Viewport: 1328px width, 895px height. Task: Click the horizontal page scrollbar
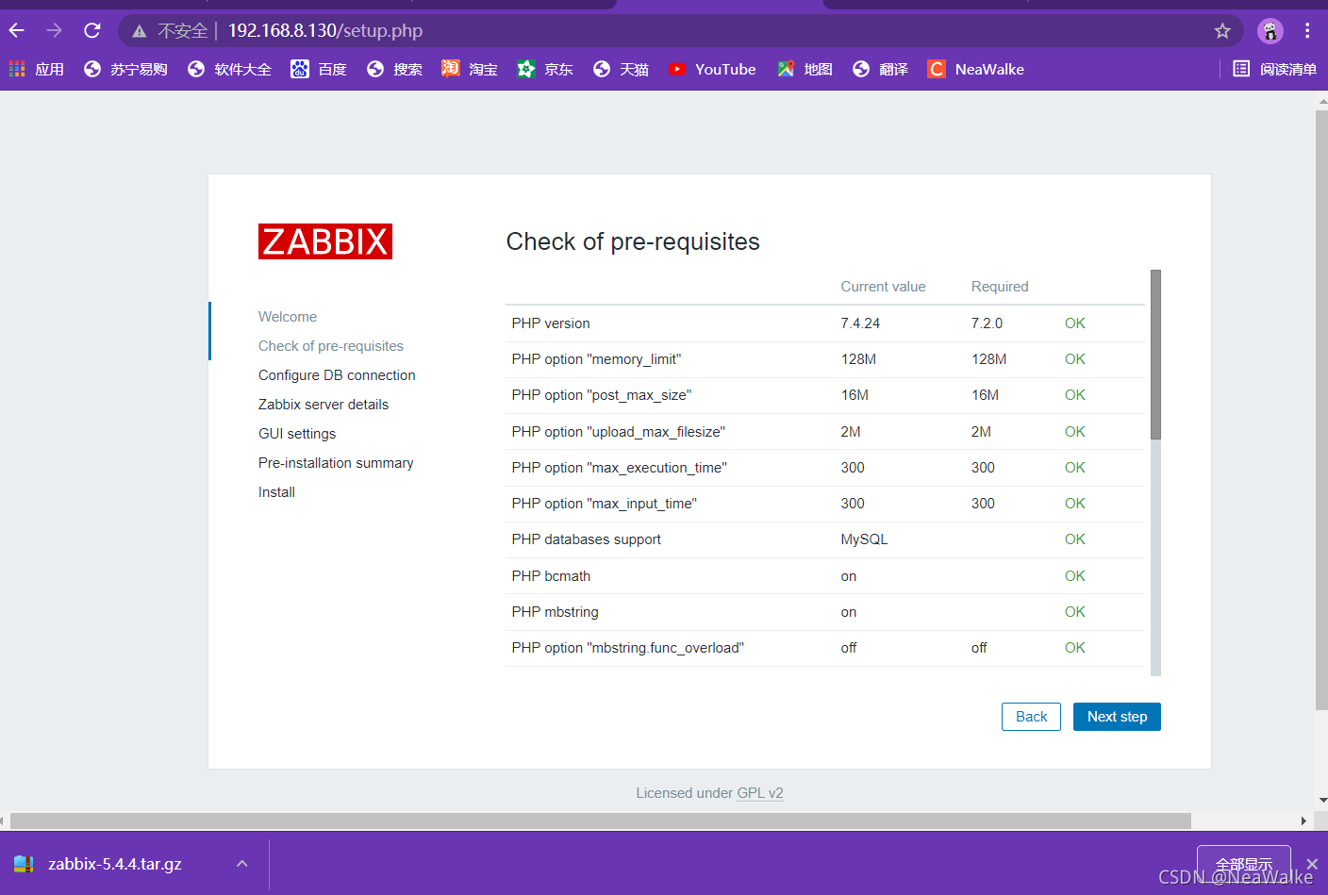tap(601, 820)
